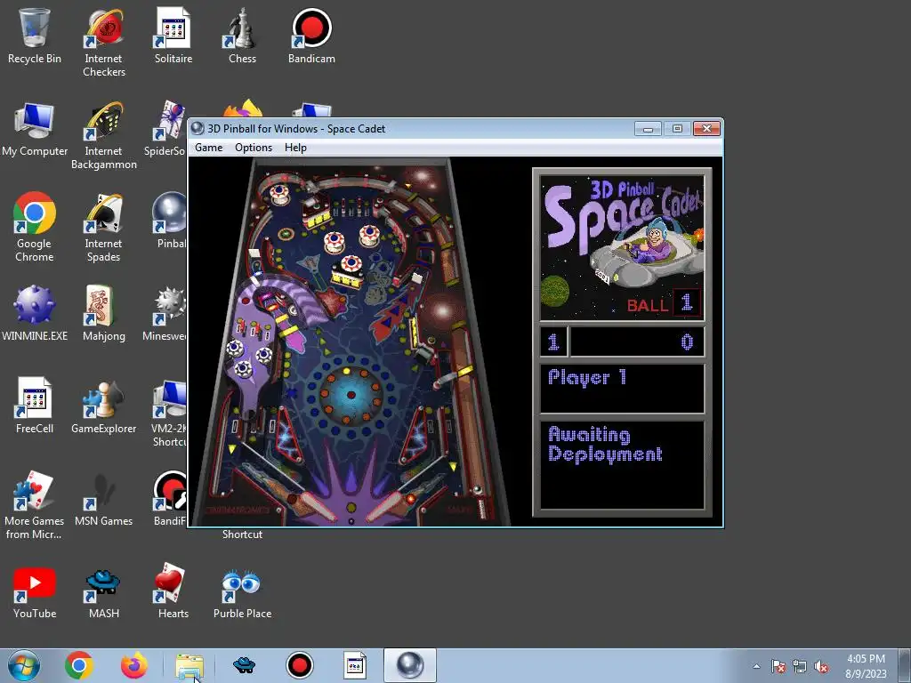This screenshot has height=683, width=911.
Task: Close the 3D Pinball window
Action: tap(706, 128)
